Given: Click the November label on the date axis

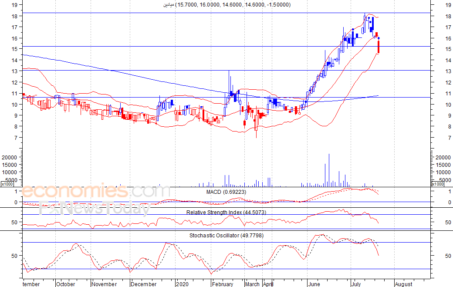Looking at the screenshot, I should coord(104,284).
